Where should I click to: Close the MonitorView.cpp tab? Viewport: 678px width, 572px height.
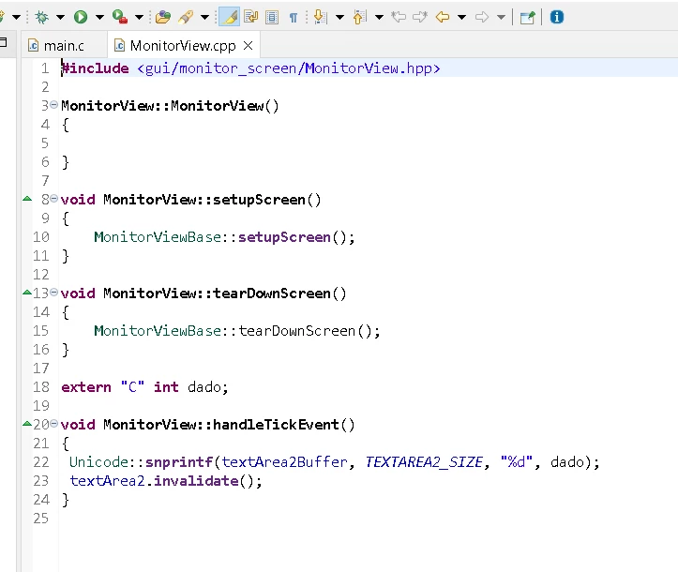(249, 45)
